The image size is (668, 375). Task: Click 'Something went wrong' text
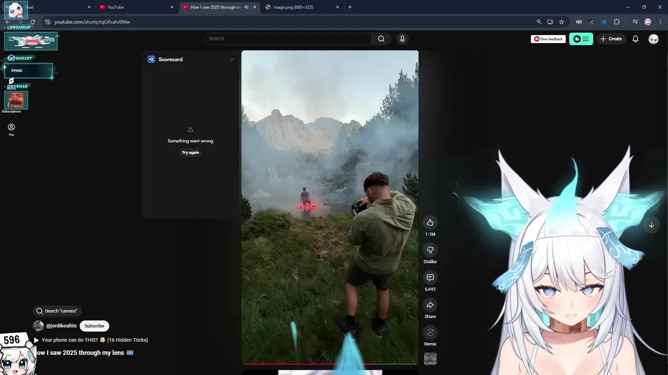190,141
